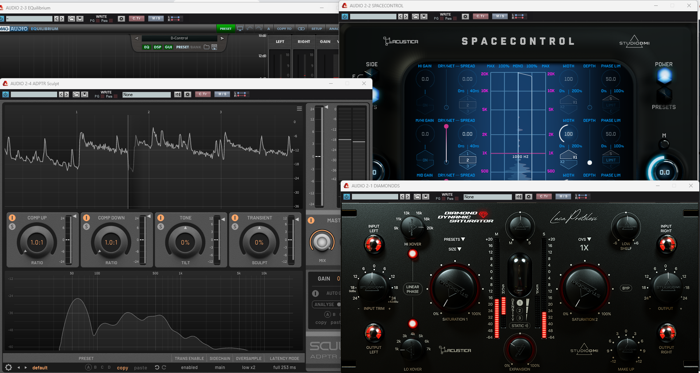700x373 pixels.
Task: Click the gear icon in SPACECONTROL host toolbar
Action: point(465,16)
